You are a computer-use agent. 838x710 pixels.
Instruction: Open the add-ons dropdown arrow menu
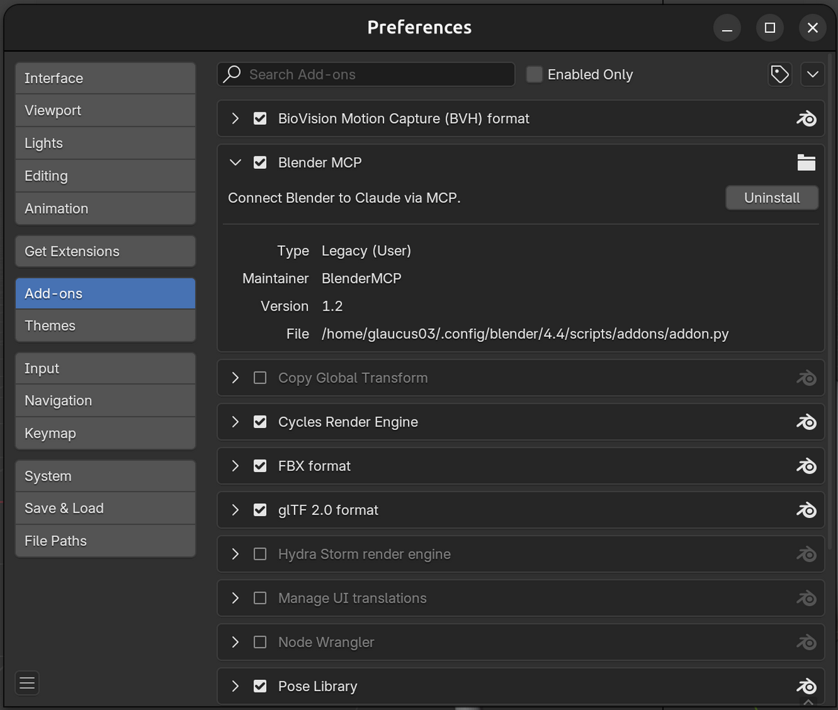point(812,74)
